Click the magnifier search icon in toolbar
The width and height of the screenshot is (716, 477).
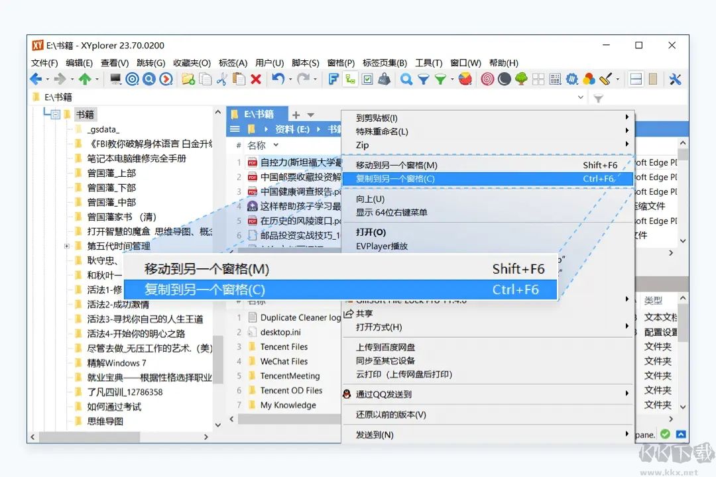click(405, 79)
